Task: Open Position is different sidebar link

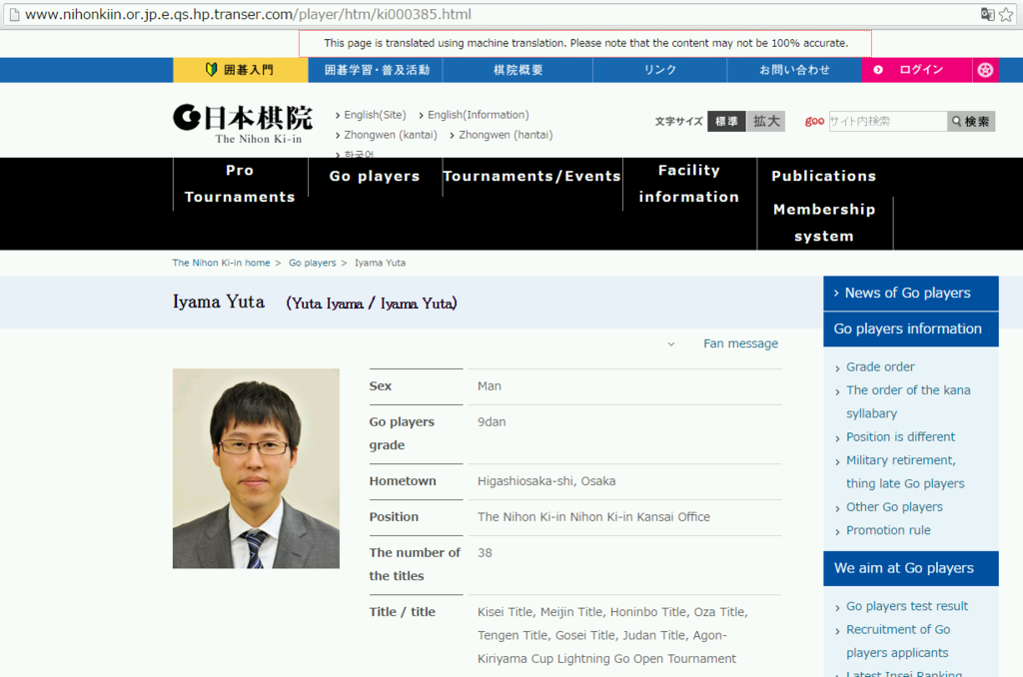Action: pyautogui.click(x=900, y=437)
